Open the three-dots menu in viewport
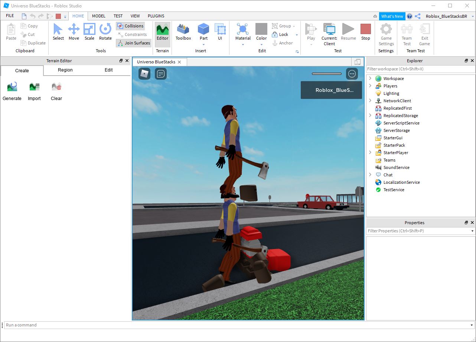Screen dimensions: 476x342 [352, 74]
